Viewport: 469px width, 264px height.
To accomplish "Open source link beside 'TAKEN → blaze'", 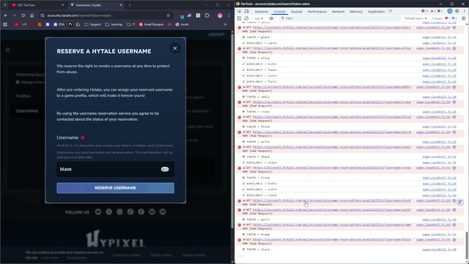I will [x=439, y=249].
